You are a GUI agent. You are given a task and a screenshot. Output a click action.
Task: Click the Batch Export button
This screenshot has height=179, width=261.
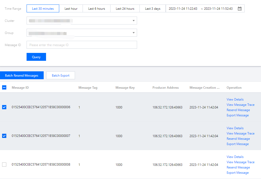[61, 75]
